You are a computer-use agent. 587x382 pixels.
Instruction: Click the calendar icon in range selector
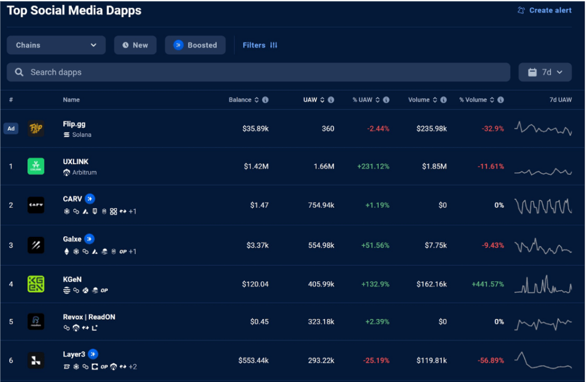click(532, 72)
